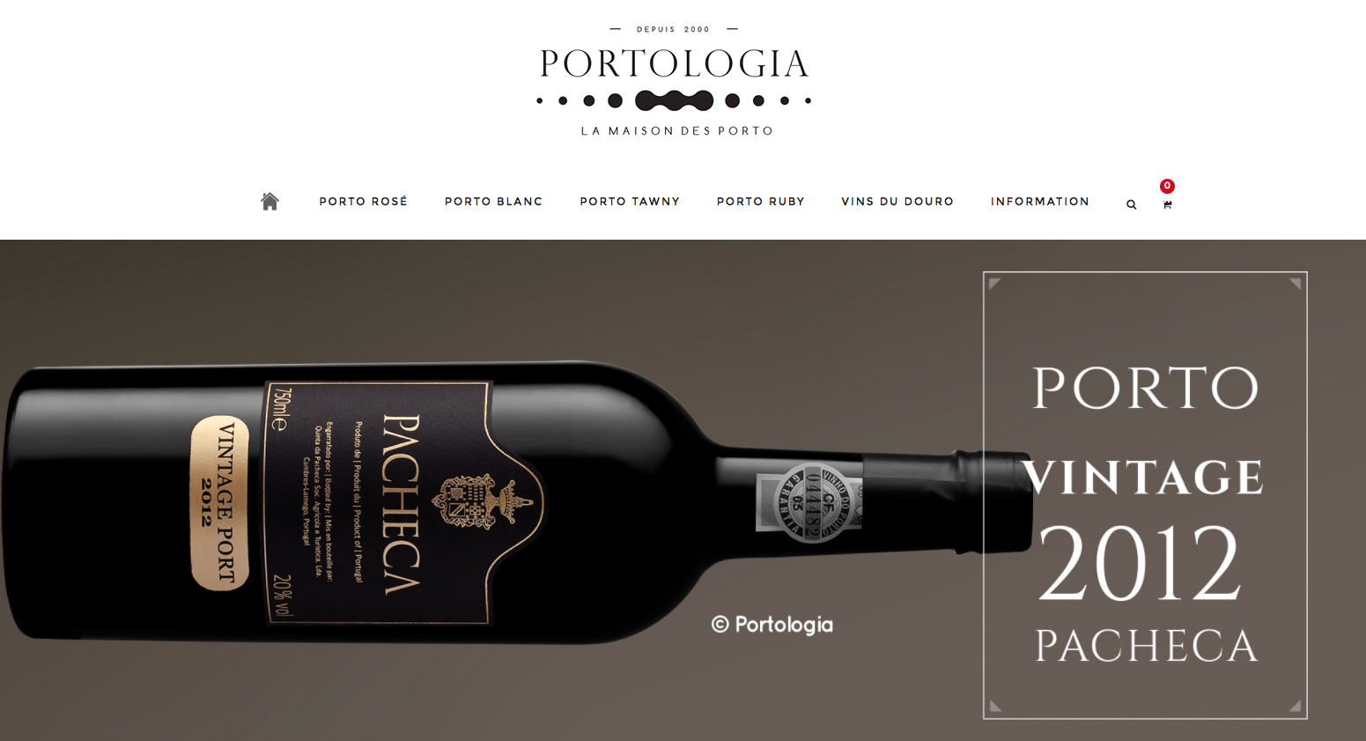Click the dotted wave emblem in logo
This screenshot has width=1366, height=741.
click(674, 100)
